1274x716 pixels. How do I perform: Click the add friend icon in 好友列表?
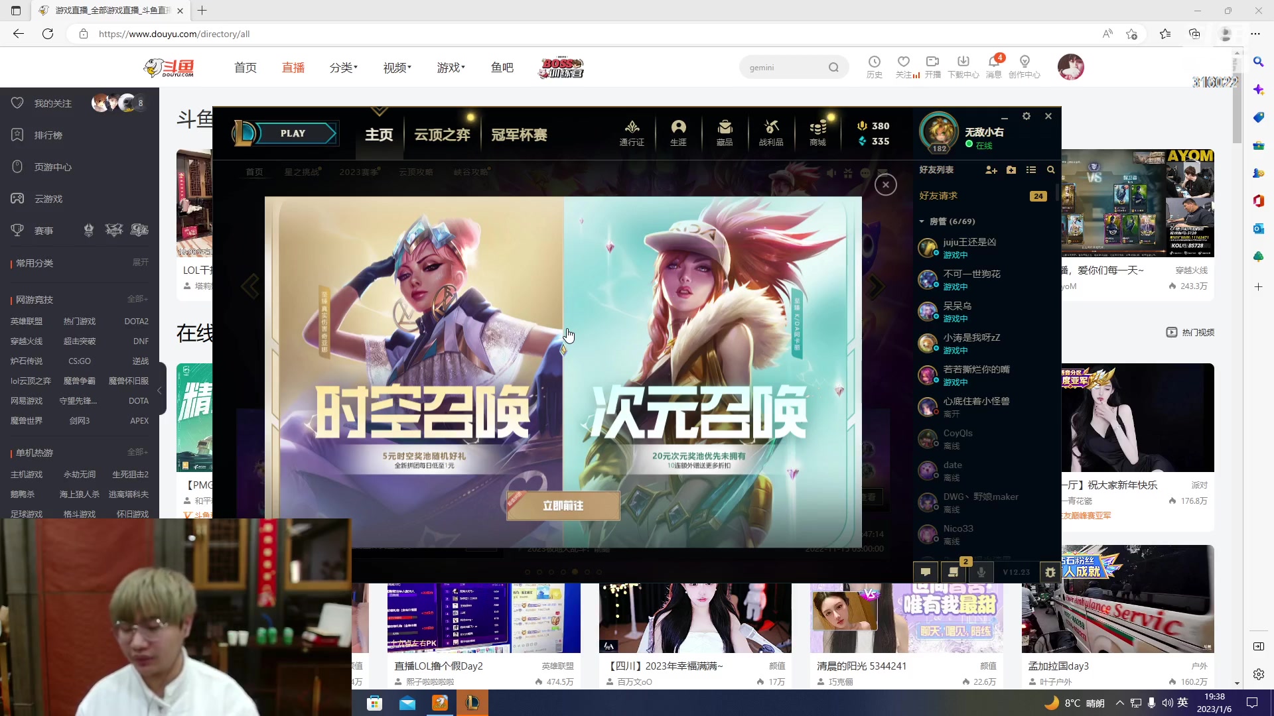(x=991, y=170)
